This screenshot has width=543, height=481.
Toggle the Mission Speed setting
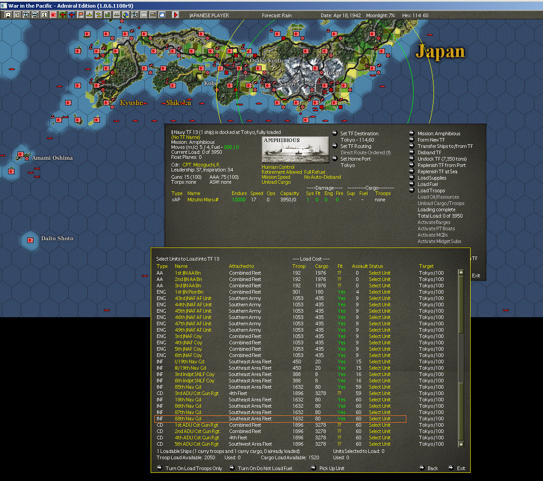(276, 177)
